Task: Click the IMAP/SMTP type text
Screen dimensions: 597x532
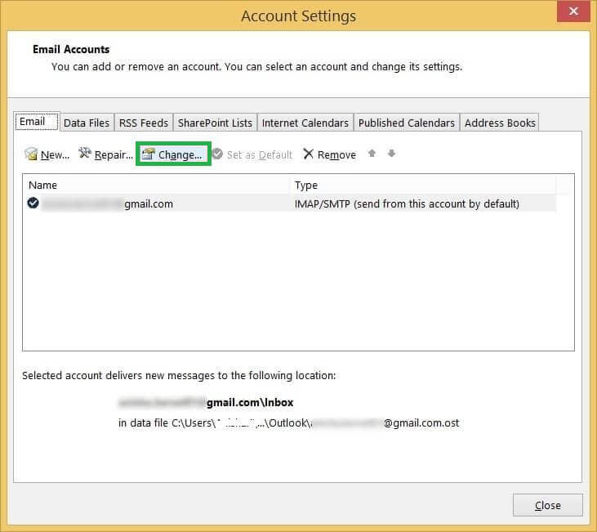Action: [x=407, y=203]
